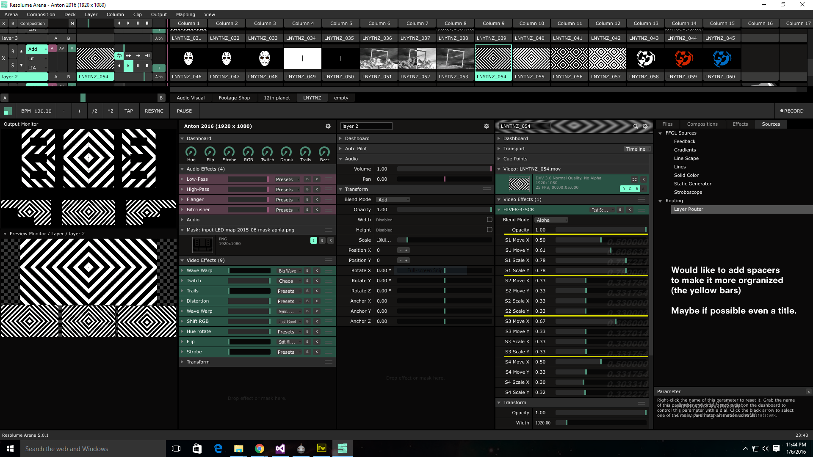Screen dimensions: 813x457
Task: Adjust the S1 Move X slider
Action: coord(600,240)
